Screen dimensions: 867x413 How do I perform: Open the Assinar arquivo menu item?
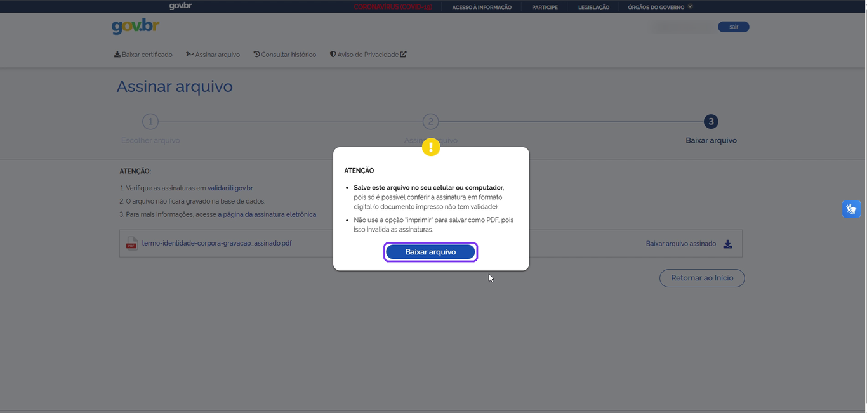213,55
